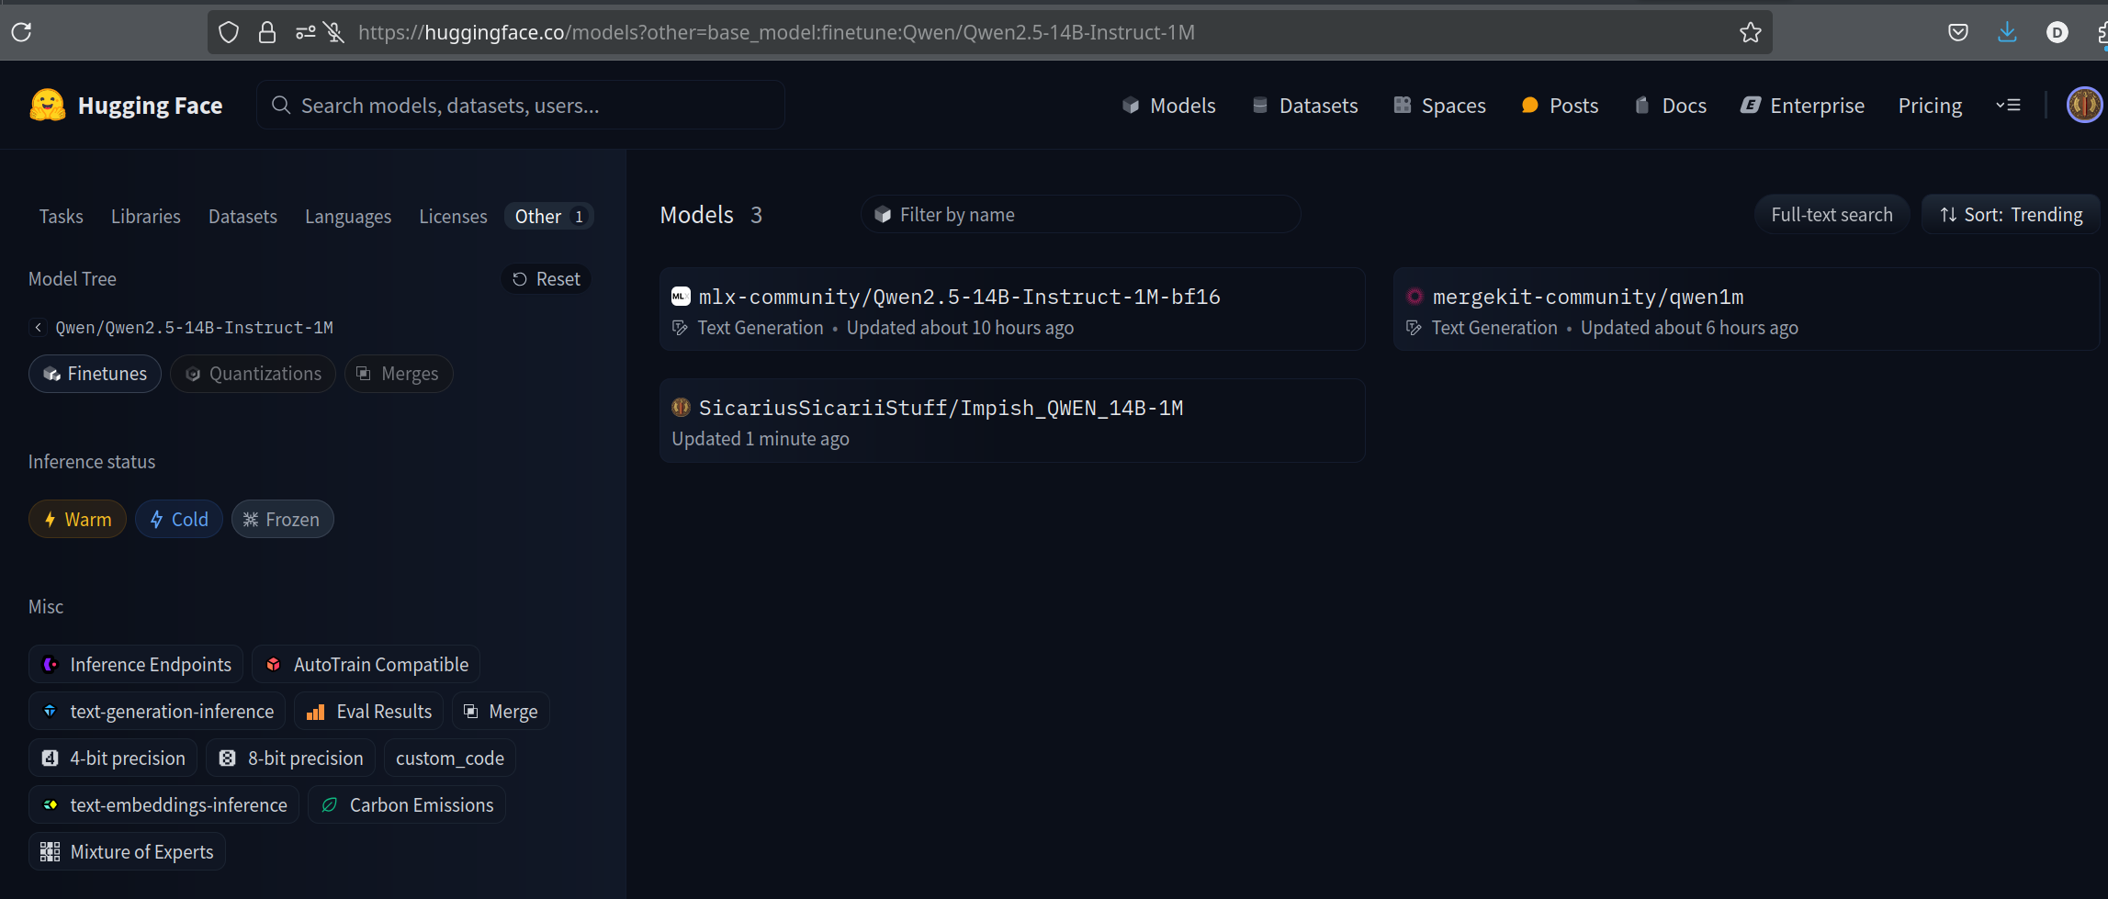The width and height of the screenshot is (2108, 899).
Task: Open Datasets in the top navigation
Action: click(x=1305, y=106)
